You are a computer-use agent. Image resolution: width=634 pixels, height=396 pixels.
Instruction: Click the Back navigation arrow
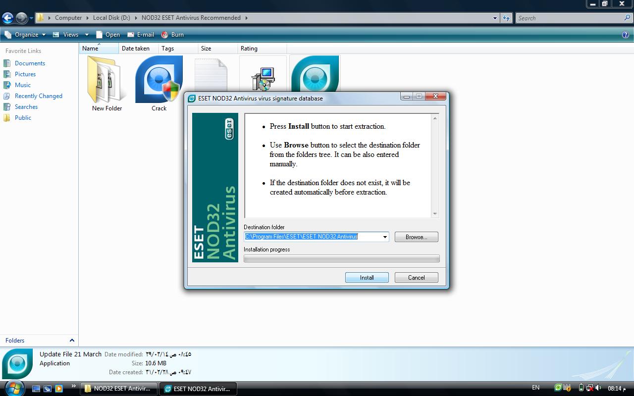(x=7, y=18)
